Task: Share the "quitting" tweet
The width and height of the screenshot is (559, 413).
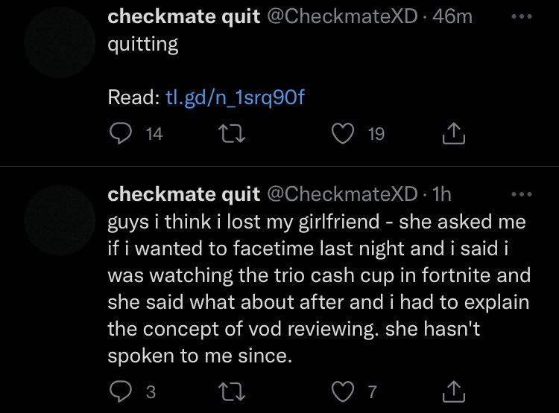Action: point(454,133)
